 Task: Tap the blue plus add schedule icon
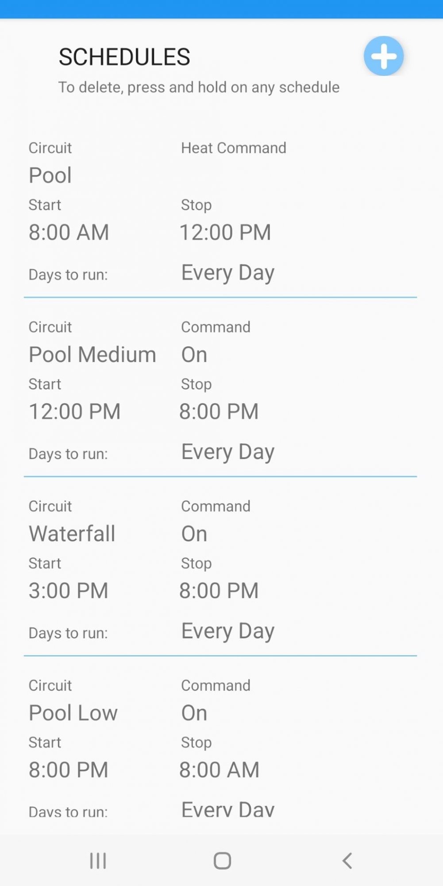(x=384, y=56)
